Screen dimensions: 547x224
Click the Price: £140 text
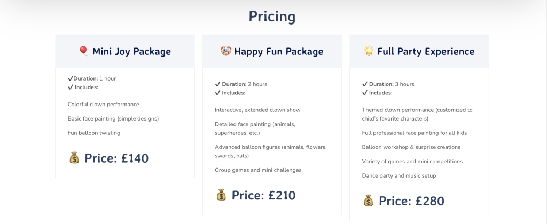pyautogui.click(x=116, y=158)
